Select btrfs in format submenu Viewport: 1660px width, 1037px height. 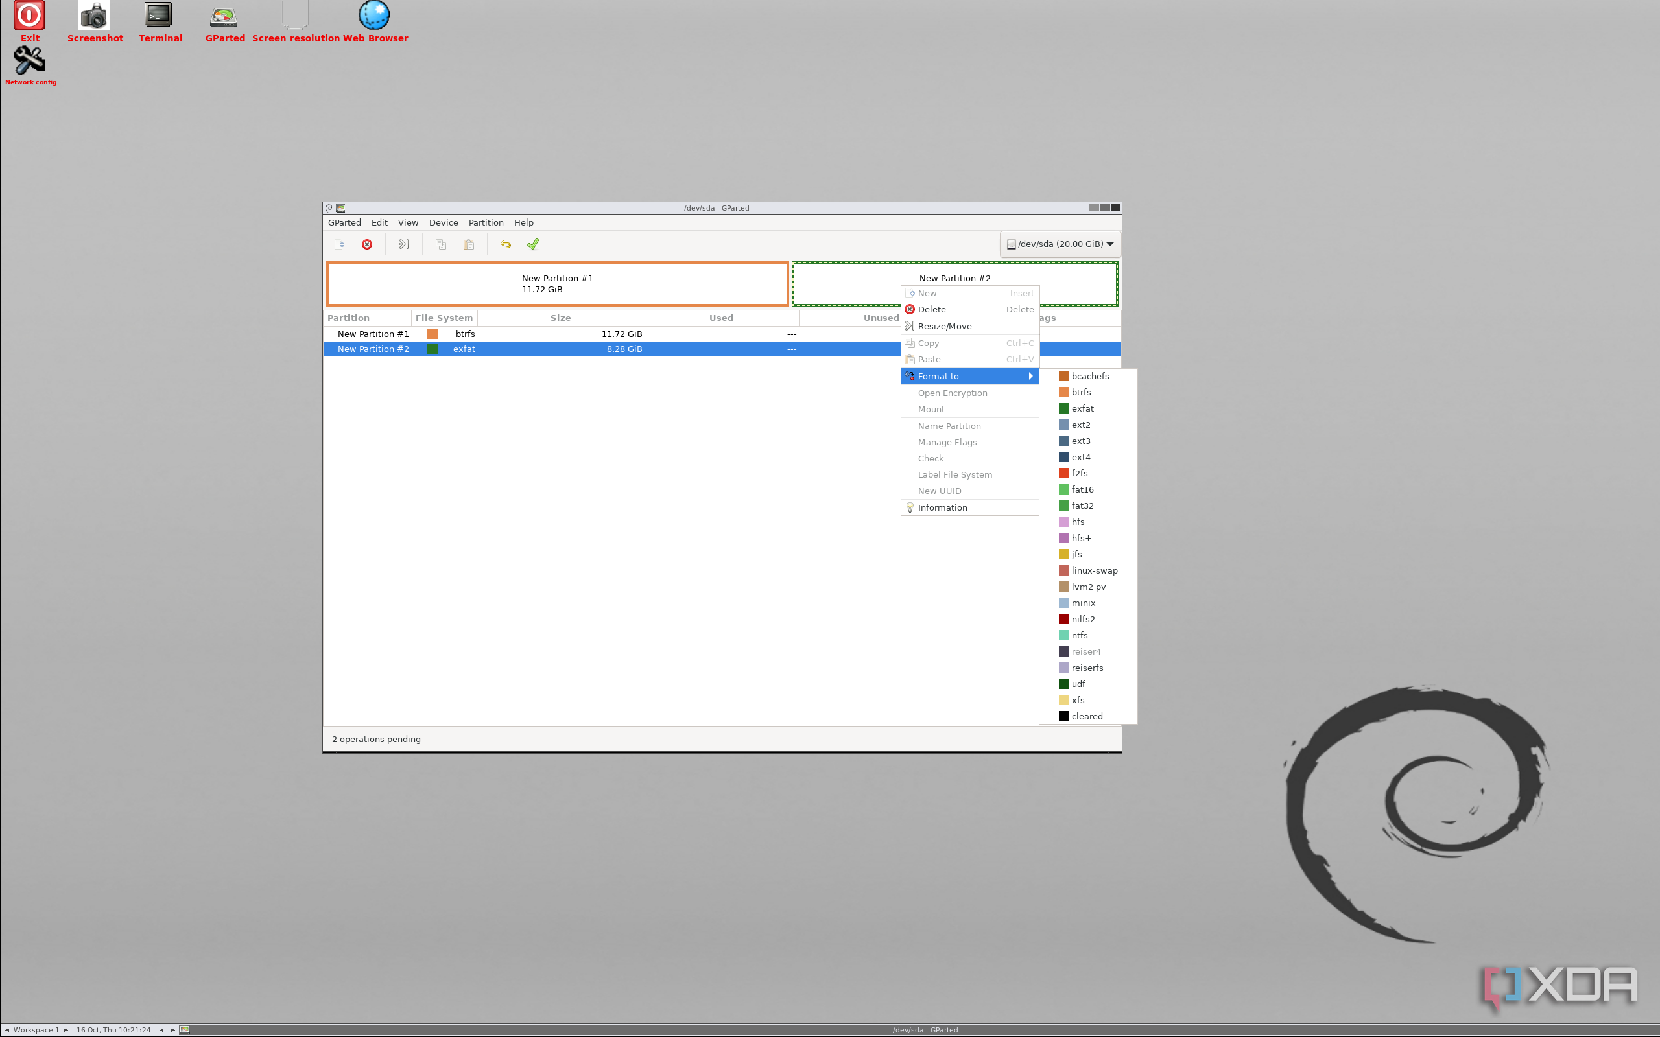point(1089,392)
